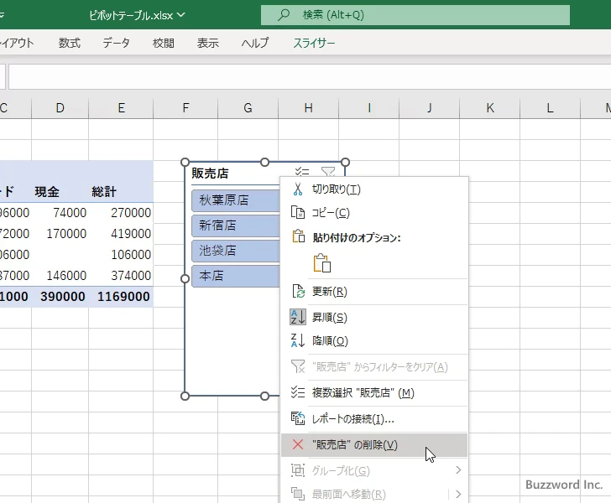Select 更新(R) menu entry

click(374, 291)
